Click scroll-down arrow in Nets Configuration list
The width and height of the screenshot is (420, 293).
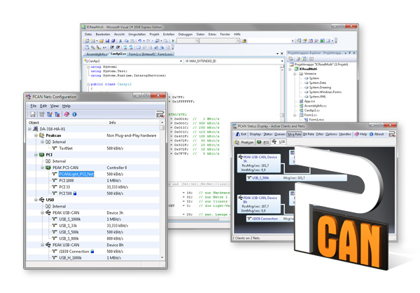162,257
